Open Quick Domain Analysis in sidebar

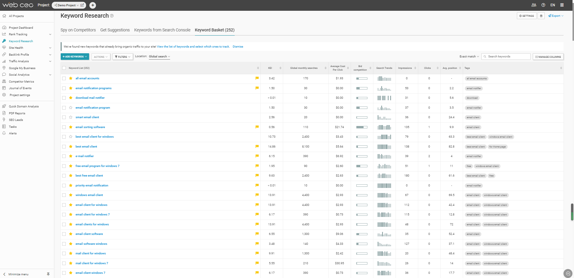click(24, 106)
